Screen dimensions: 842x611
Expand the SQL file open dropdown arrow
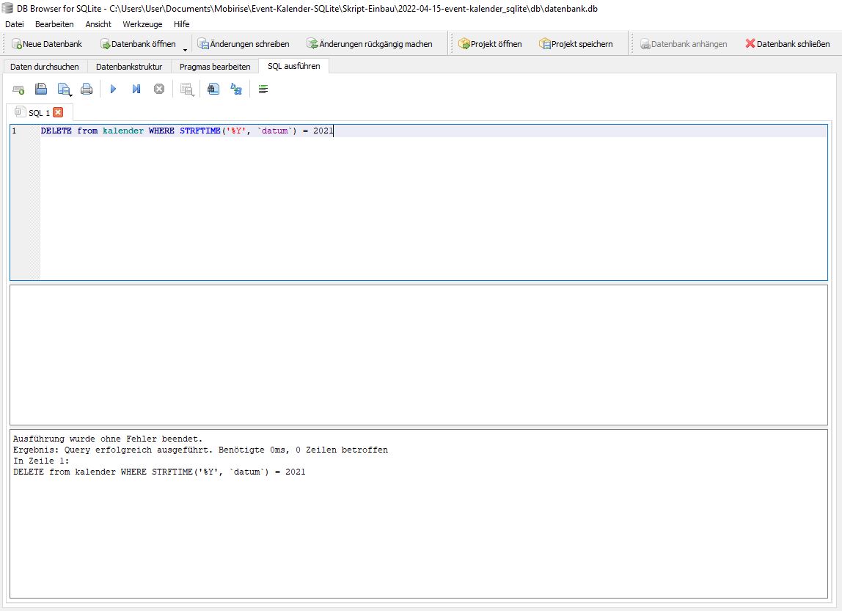(x=71, y=94)
